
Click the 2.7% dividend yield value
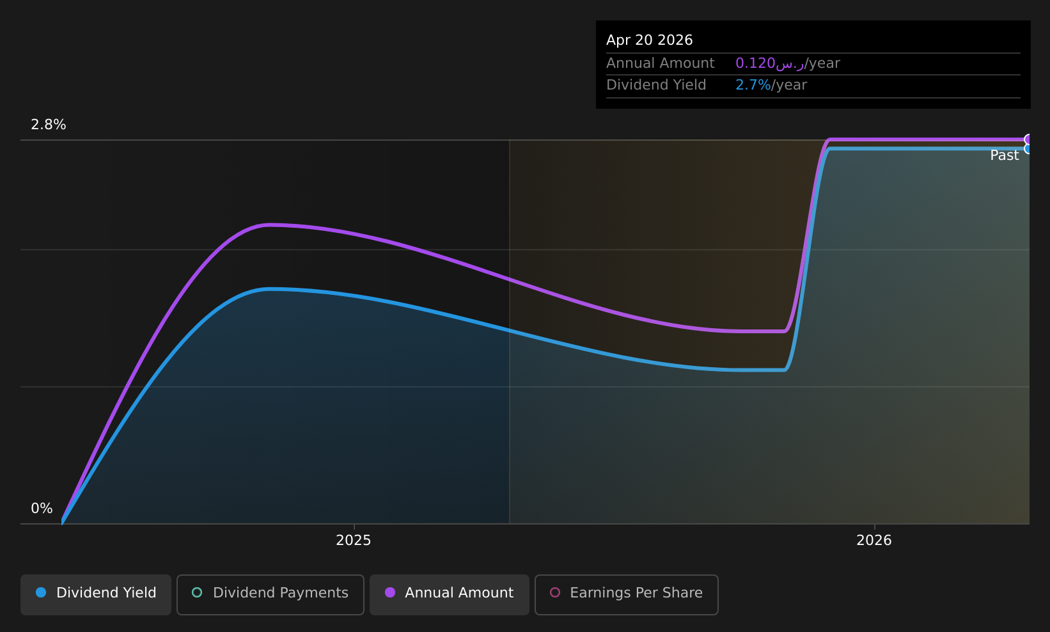[753, 85]
